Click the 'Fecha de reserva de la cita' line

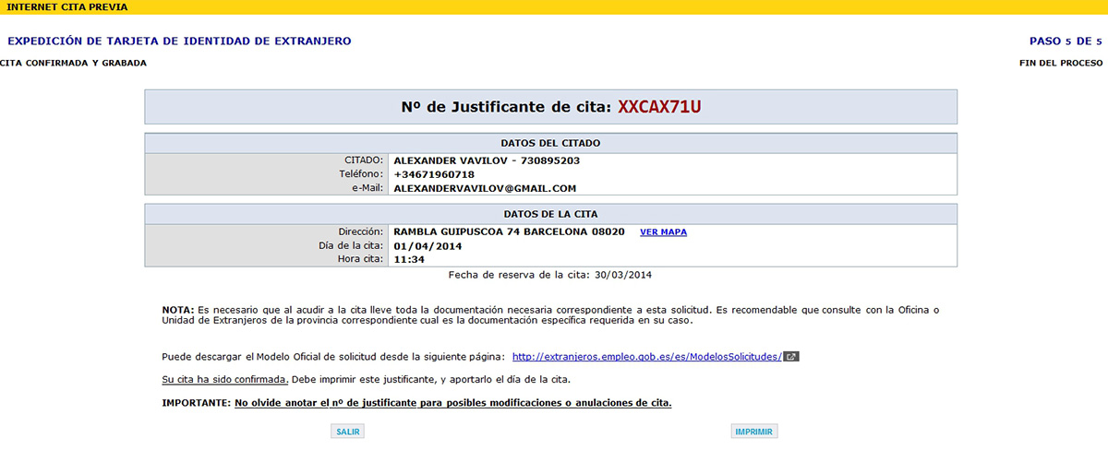point(550,275)
